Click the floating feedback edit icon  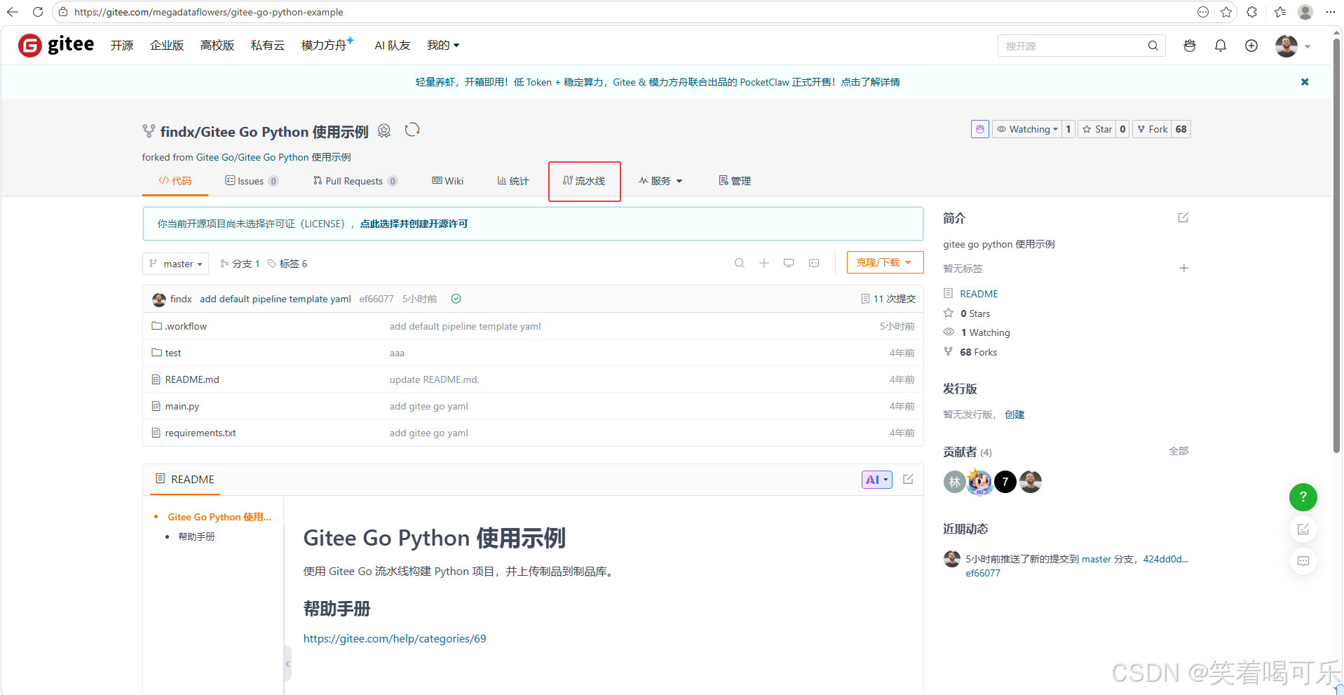point(1303,529)
